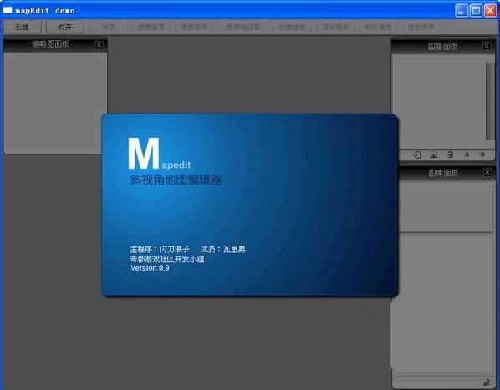Click the import layer icon in the layer panel
500x390 pixels.
417,154
